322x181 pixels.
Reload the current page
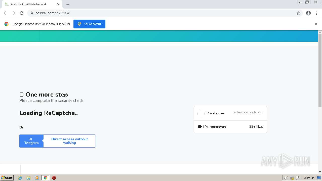pyautogui.click(x=22, y=13)
